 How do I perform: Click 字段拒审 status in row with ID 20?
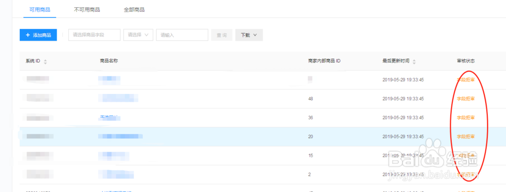(x=466, y=136)
